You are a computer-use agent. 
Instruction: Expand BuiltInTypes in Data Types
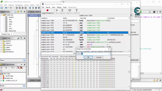[1, 76]
